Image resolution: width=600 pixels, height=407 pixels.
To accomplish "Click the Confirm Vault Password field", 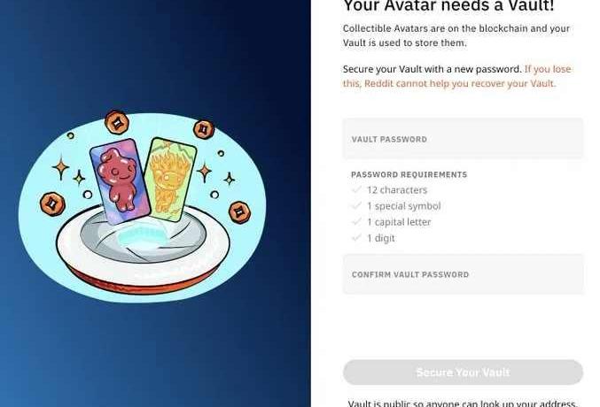I will point(463,274).
